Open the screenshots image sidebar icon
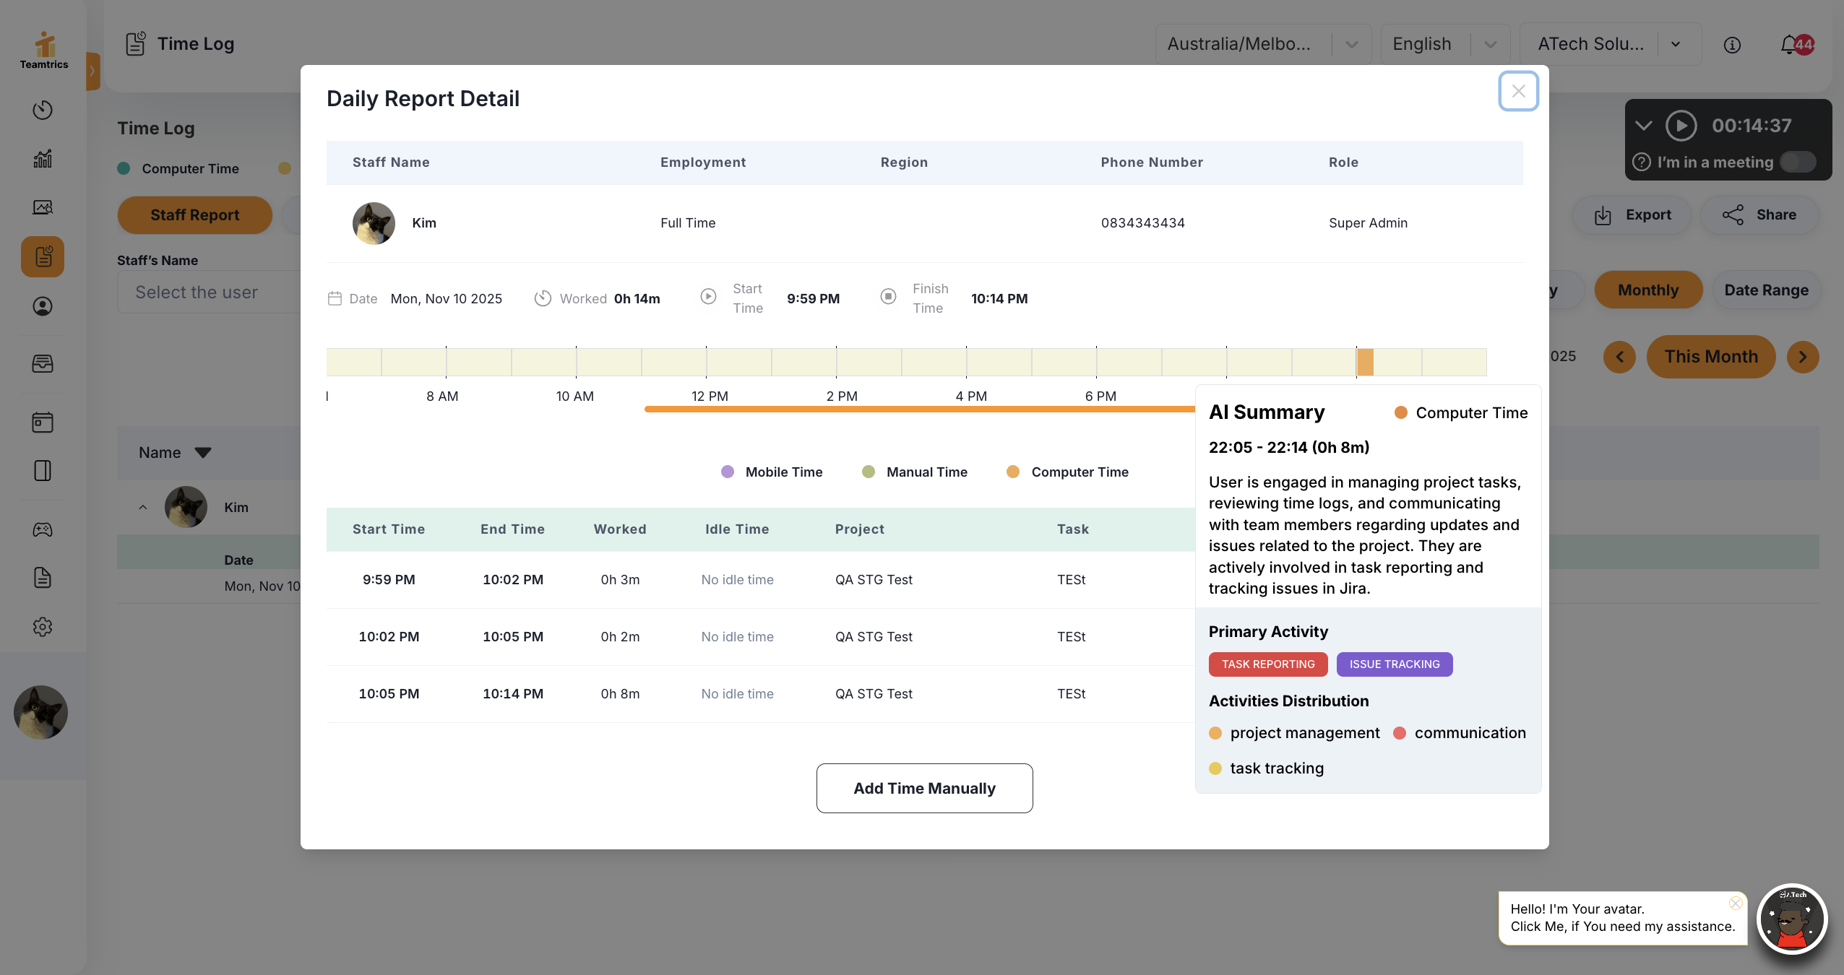The height and width of the screenshot is (975, 1844). [x=43, y=208]
